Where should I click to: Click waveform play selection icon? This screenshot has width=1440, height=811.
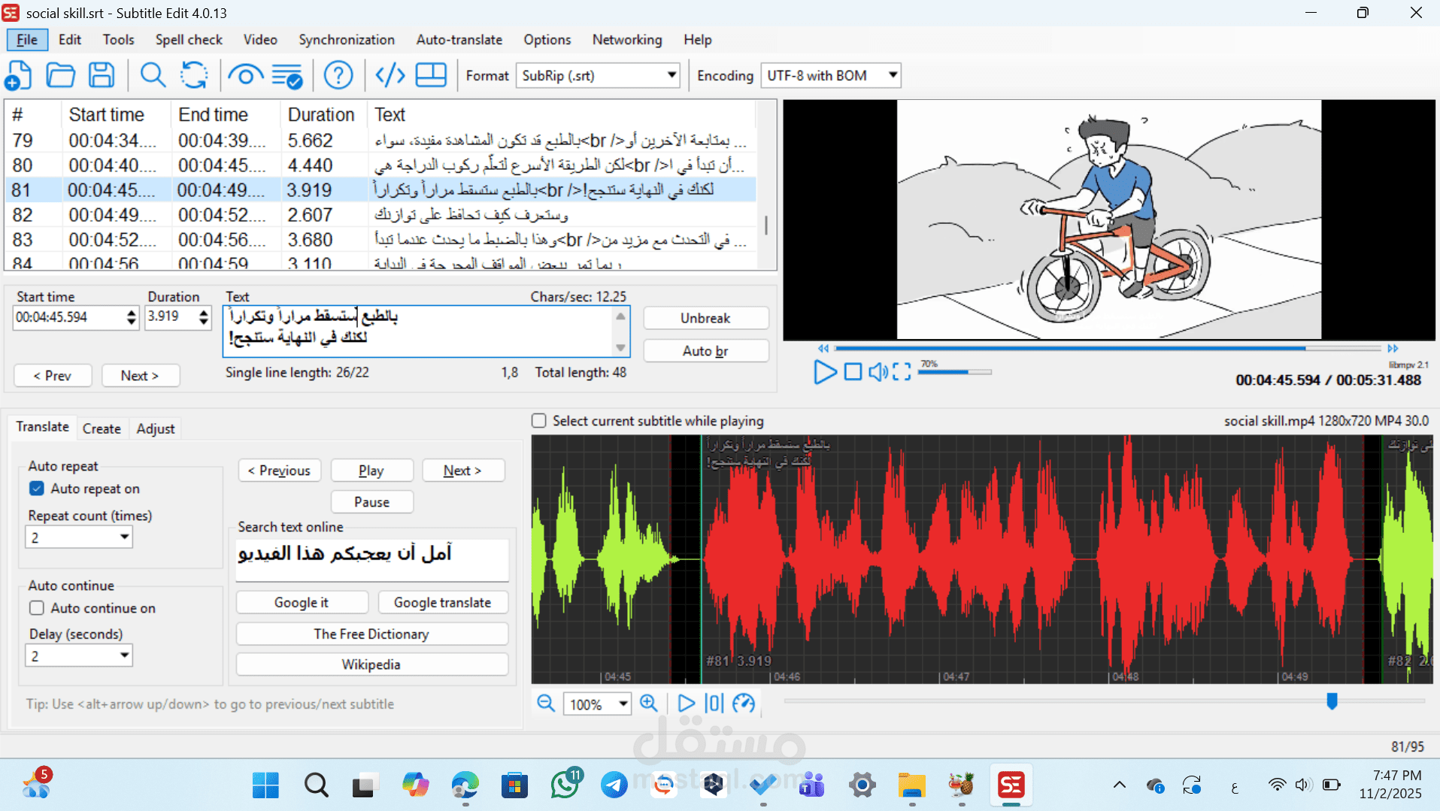tap(686, 704)
